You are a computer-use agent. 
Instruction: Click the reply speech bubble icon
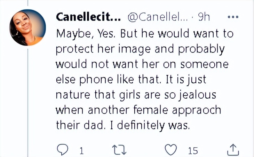coord(62,150)
